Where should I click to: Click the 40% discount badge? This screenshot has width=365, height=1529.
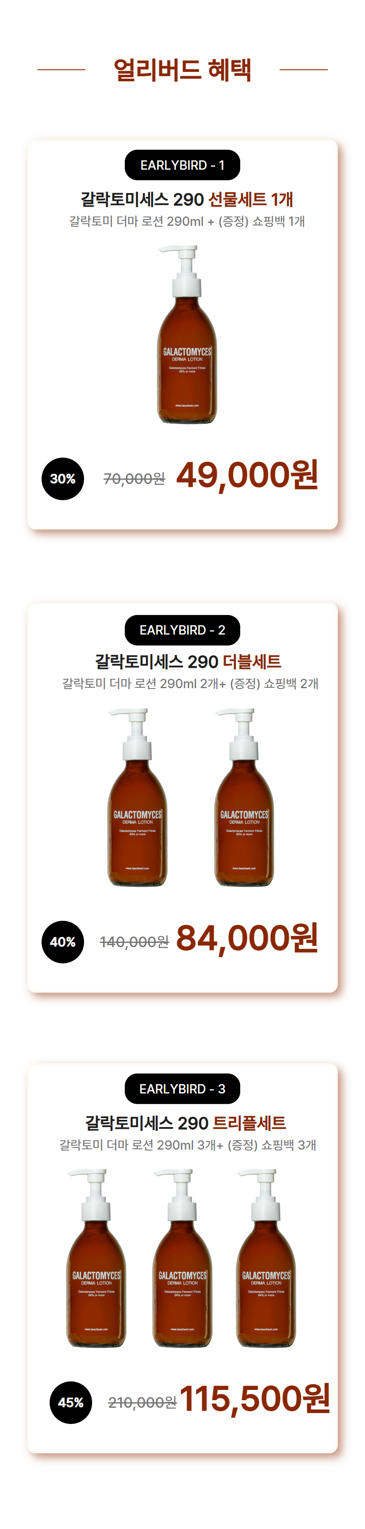(x=63, y=941)
